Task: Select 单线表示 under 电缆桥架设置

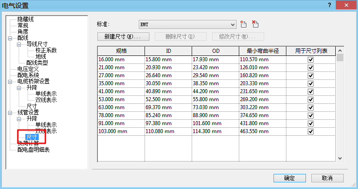Action: coord(46,94)
